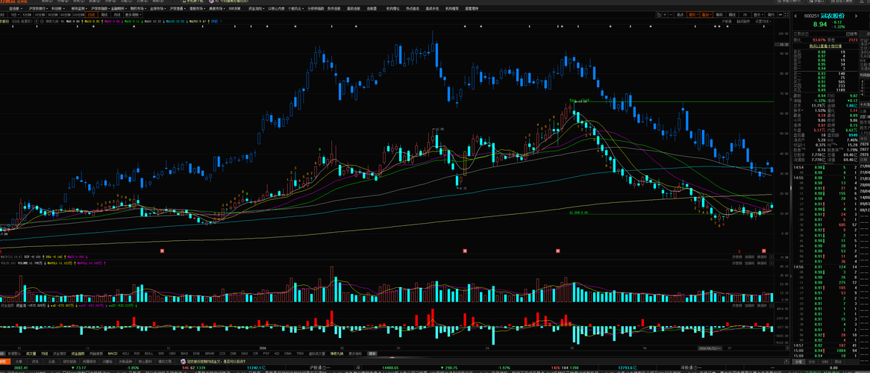Viewport: 870px width, 373px height.
Task: Switch to daily K-line period (日线)
Action: point(92,14)
